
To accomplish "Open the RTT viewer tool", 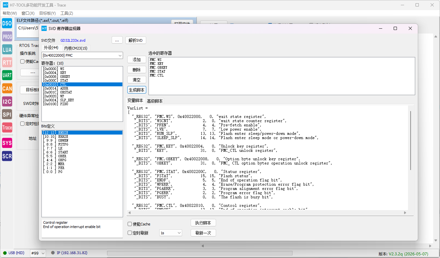I will [x=7, y=62].
